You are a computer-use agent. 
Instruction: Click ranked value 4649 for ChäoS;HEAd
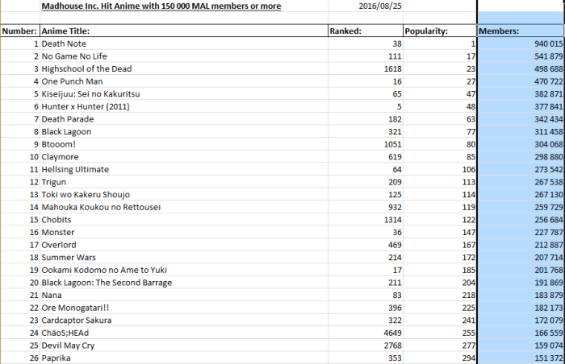366,333
